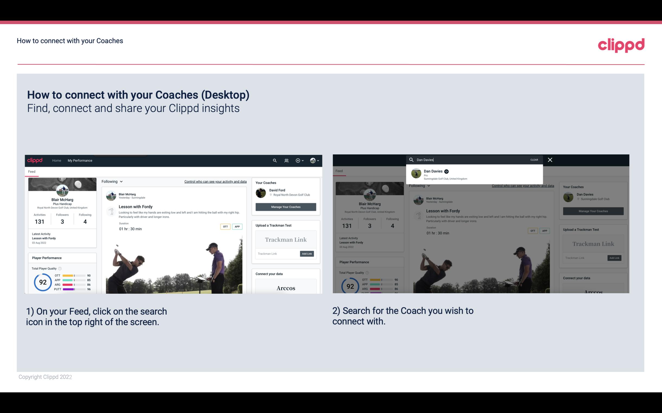Click the PUTT performance bar icon
Image resolution: width=662 pixels, height=413 pixels.
73,289
